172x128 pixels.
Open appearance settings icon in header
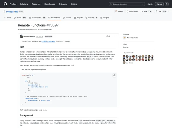click(x=166, y=4)
